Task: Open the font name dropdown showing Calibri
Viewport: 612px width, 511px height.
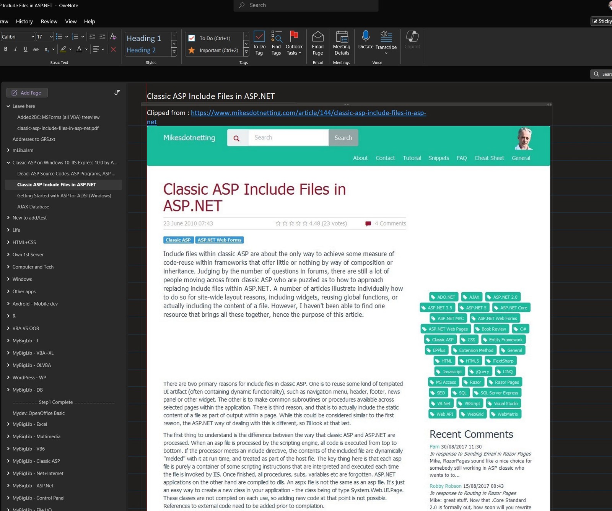Action: [33, 37]
